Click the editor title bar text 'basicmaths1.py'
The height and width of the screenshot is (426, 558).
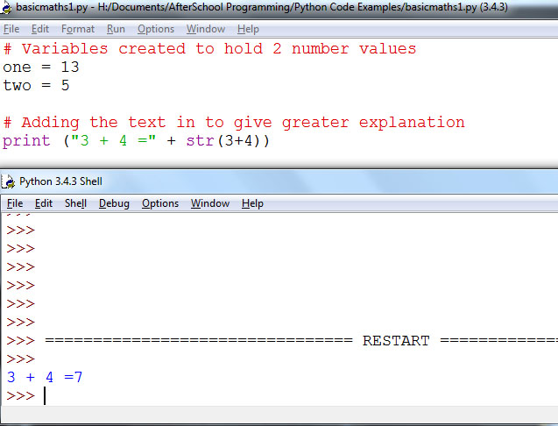(52, 7)
